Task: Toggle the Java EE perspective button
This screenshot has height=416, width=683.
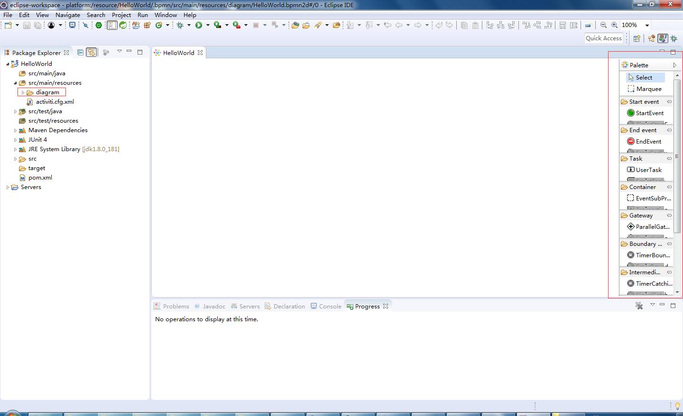Action: (663, 38)
